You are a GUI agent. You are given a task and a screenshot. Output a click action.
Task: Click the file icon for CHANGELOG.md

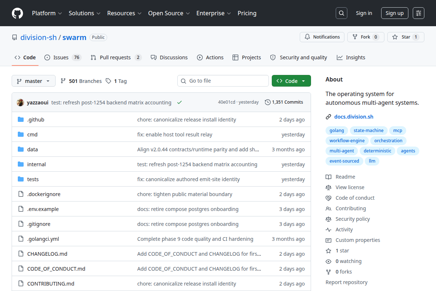click(21, 254)
